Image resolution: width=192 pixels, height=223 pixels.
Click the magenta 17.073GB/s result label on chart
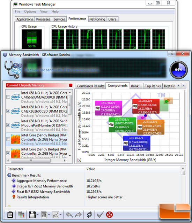108,108
